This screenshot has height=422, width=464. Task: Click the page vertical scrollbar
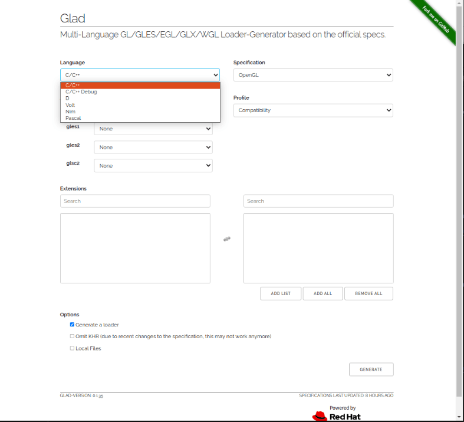click(459, 201)
